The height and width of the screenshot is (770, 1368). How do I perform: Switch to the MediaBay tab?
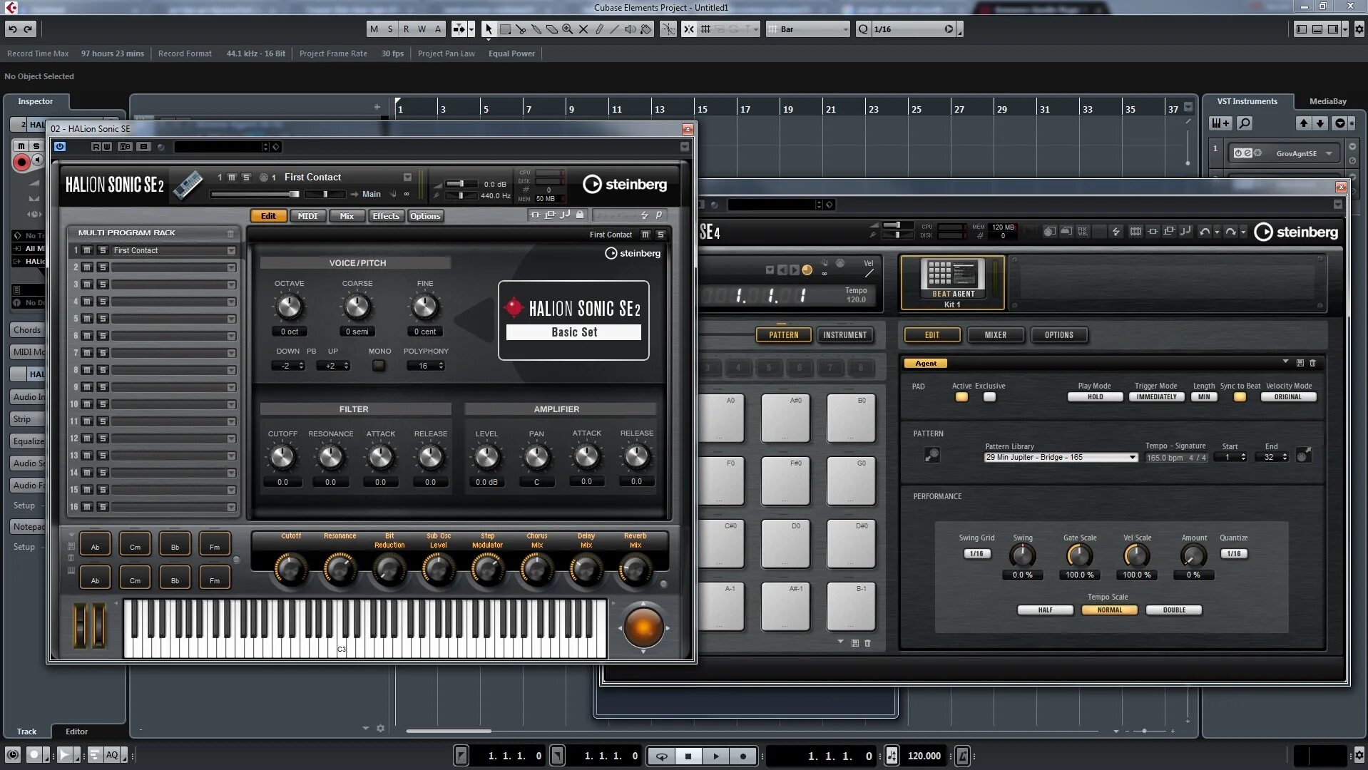coord(1327,102)
